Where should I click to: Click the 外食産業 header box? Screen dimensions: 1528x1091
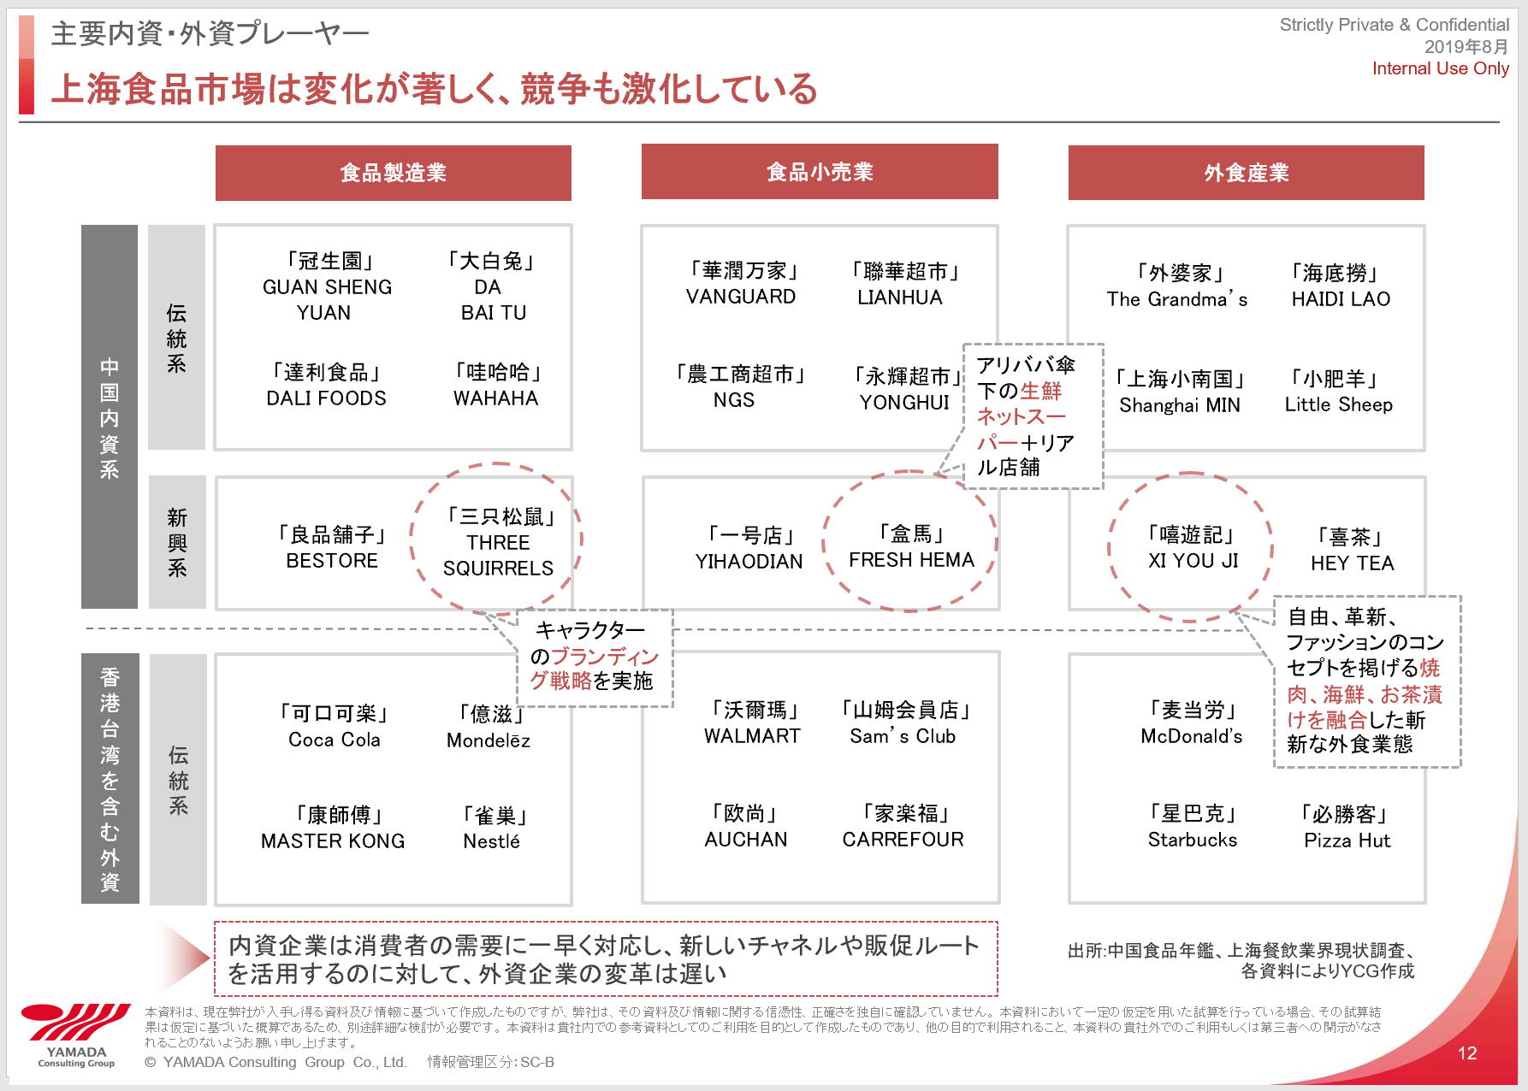[x=1247, y=173]
